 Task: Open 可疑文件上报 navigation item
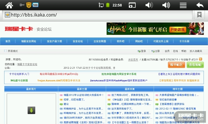pyautogui.click(x=161, y=41)
